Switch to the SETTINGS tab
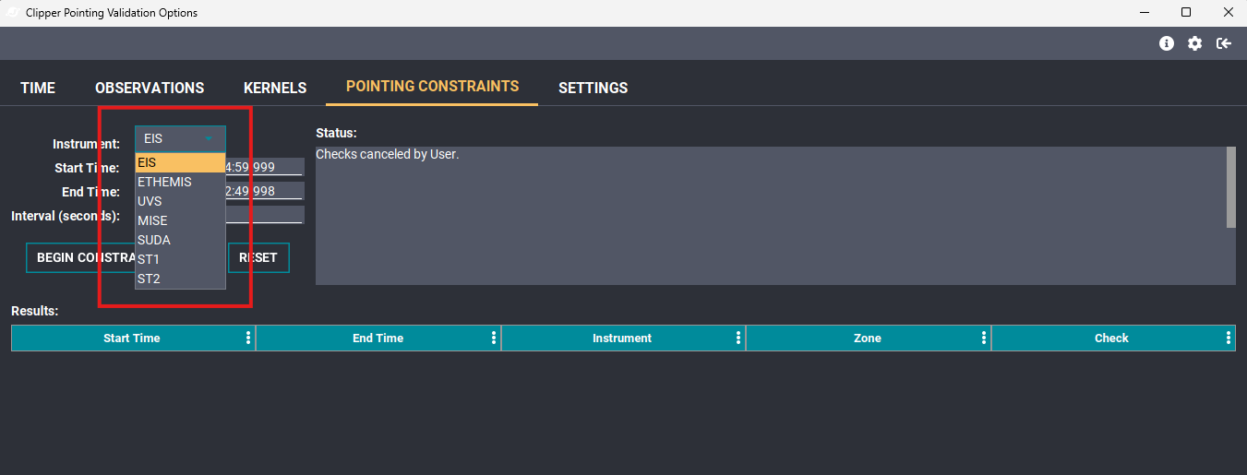 click(x=593, y=88)
